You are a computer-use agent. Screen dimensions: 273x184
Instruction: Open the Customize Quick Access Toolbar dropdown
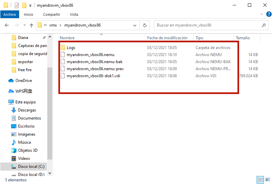pyautogui.click(x=30, y=6)
